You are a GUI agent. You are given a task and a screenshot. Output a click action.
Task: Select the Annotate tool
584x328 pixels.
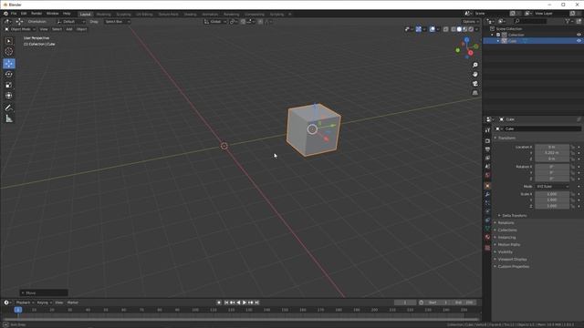9,108
